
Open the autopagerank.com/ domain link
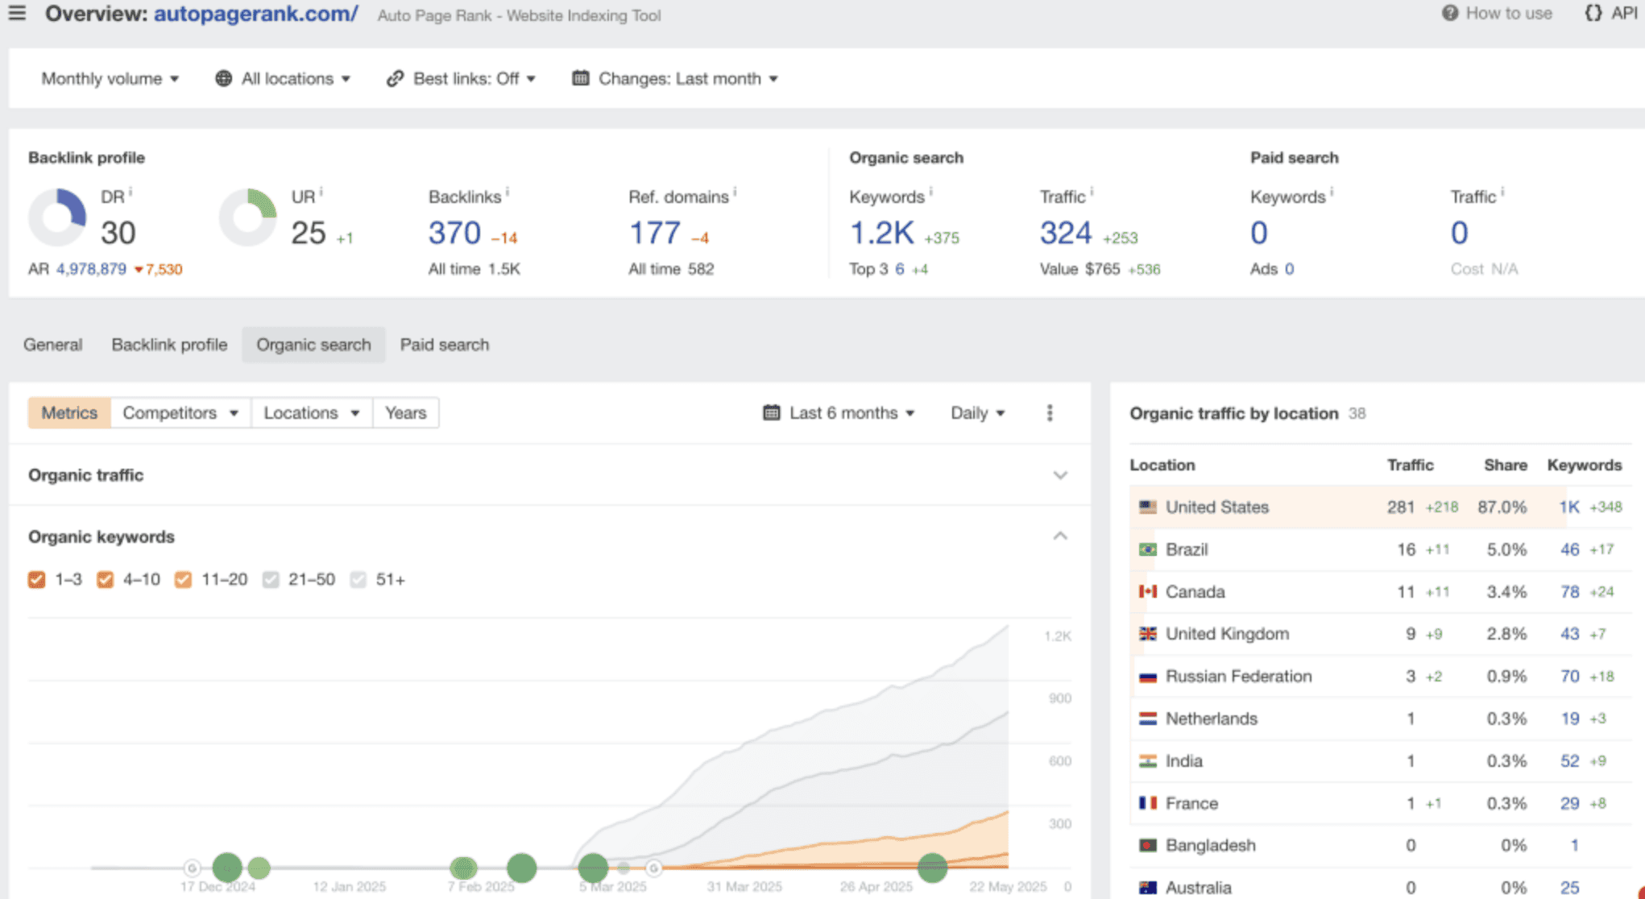(255, 14)
